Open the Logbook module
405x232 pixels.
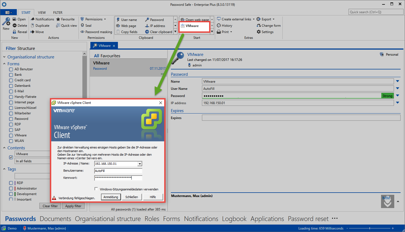click(x=234, y=219)
